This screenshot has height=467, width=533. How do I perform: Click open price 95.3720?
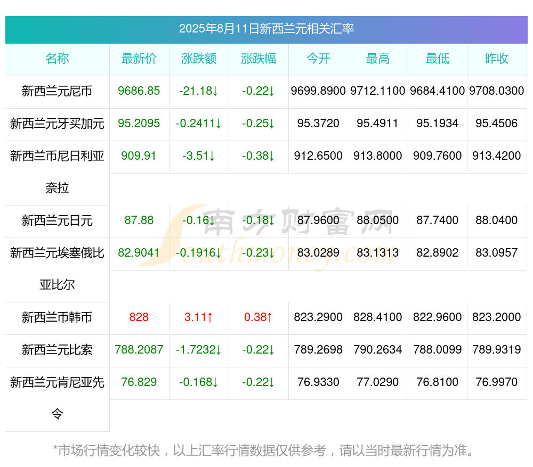coord(318,124)
